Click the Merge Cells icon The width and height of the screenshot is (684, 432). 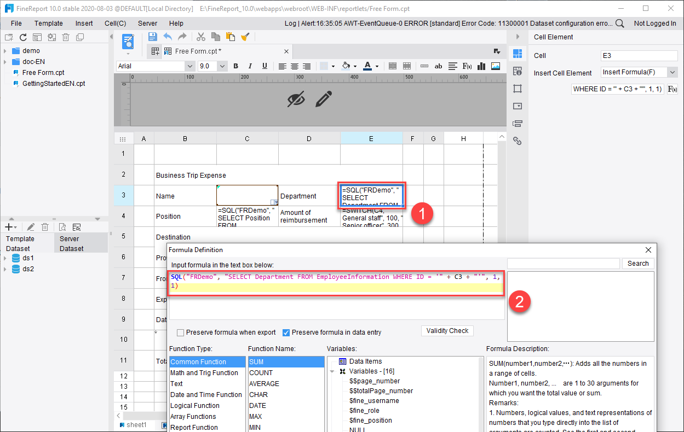(393, 66)
